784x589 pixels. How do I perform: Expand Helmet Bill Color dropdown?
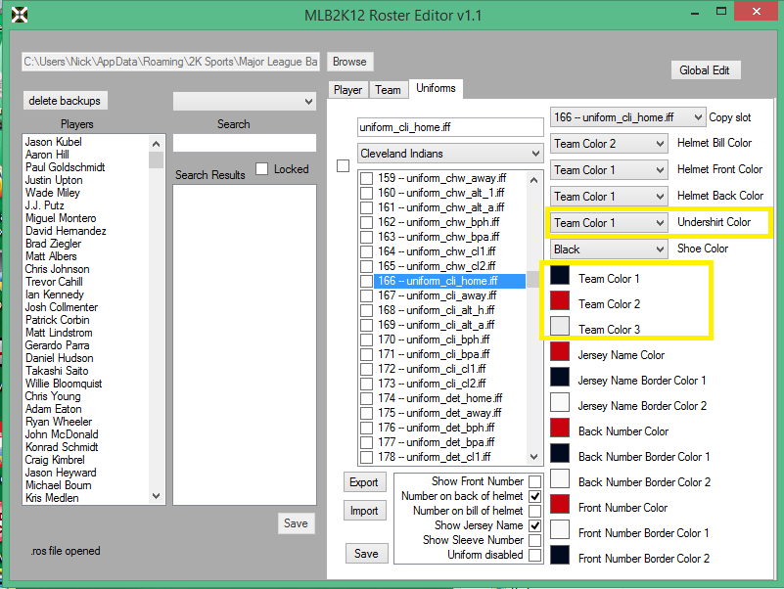(x=610, y=144)
